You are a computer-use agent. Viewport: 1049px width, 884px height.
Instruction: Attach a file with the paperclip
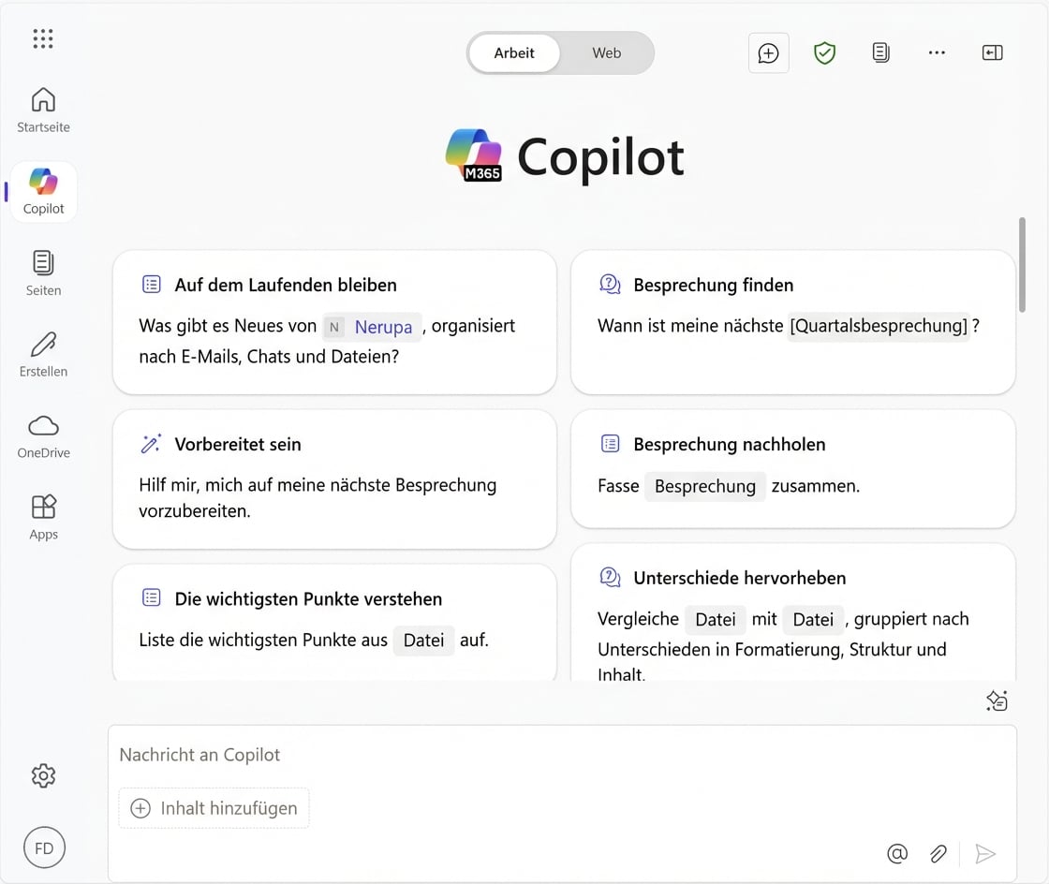tap(938, 853)
